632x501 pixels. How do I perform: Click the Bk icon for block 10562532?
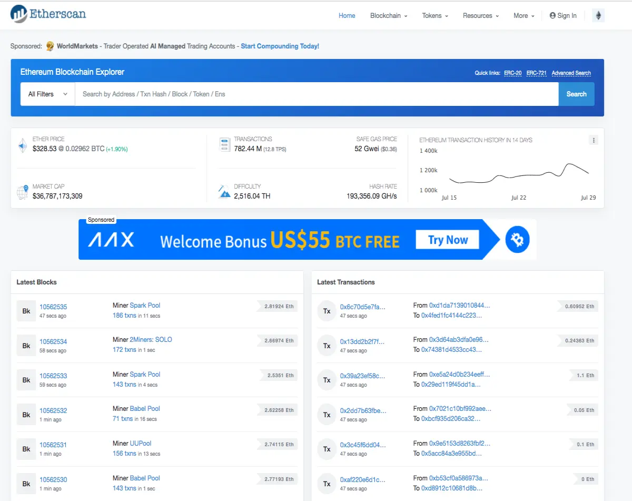pyautogui.click(x=26, y=415)
